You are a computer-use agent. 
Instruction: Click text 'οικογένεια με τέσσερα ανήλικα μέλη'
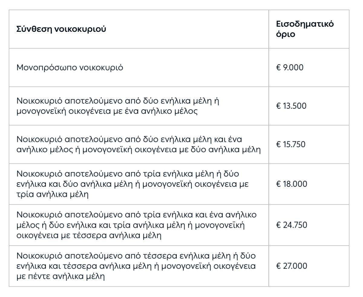tap(89, 235)
